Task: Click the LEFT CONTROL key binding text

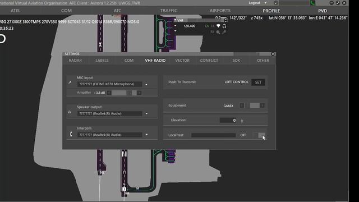Action: [236, 82]
